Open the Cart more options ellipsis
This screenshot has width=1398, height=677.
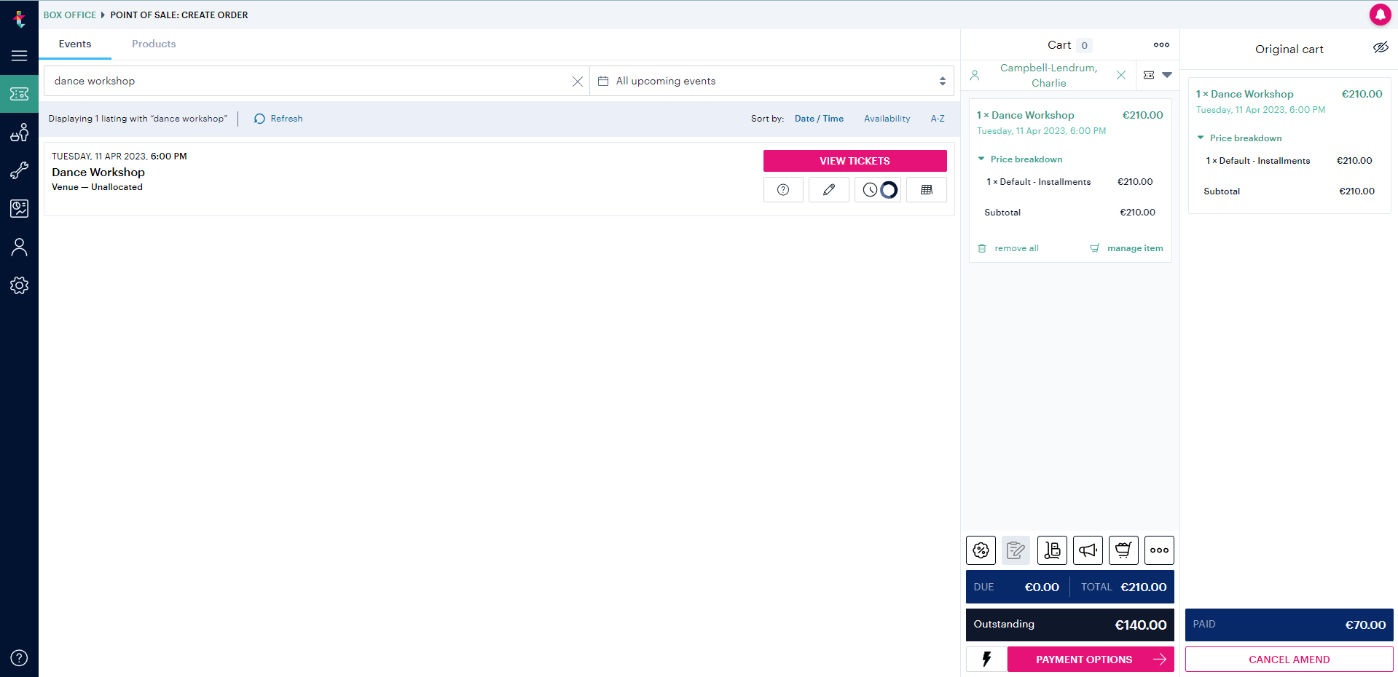click(1161, 45)
